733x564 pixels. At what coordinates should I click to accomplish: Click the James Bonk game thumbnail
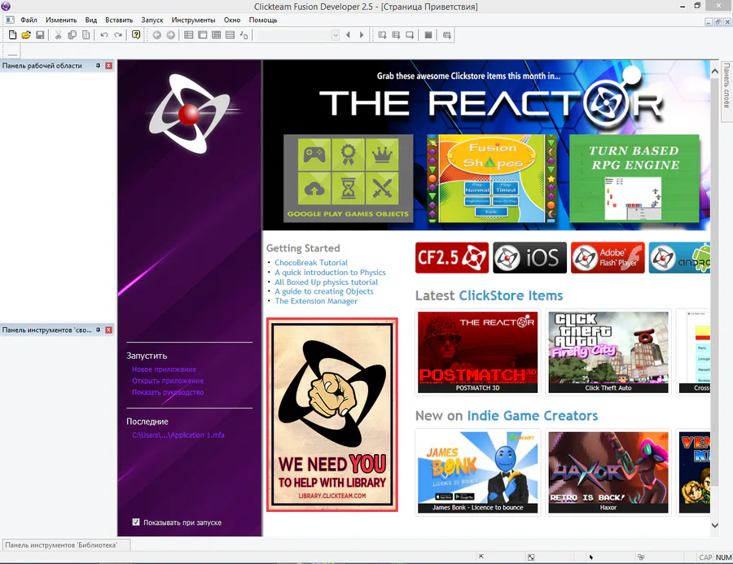pos(478,472)
